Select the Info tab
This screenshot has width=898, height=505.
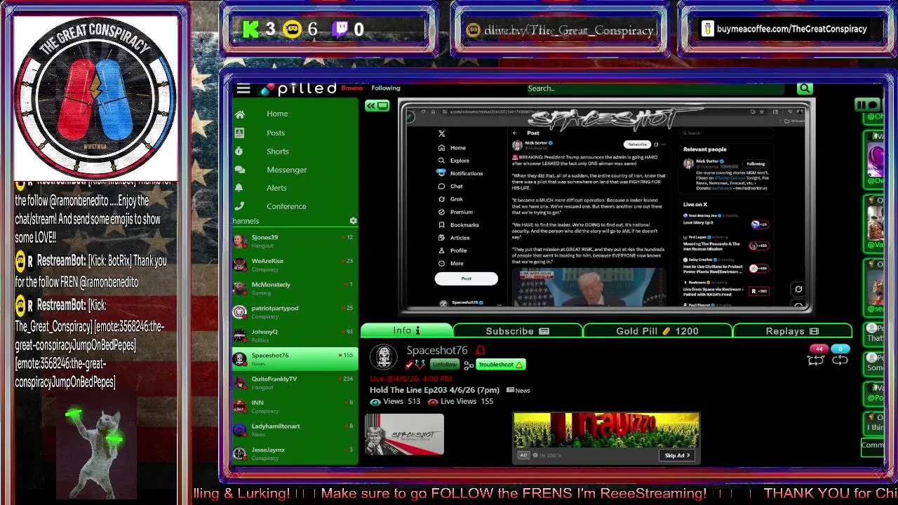click(407, 331)
